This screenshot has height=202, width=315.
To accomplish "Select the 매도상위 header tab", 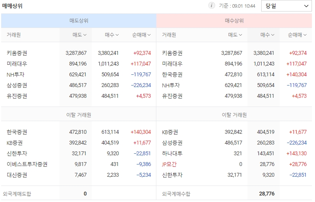I will click(x=79, y=21).
